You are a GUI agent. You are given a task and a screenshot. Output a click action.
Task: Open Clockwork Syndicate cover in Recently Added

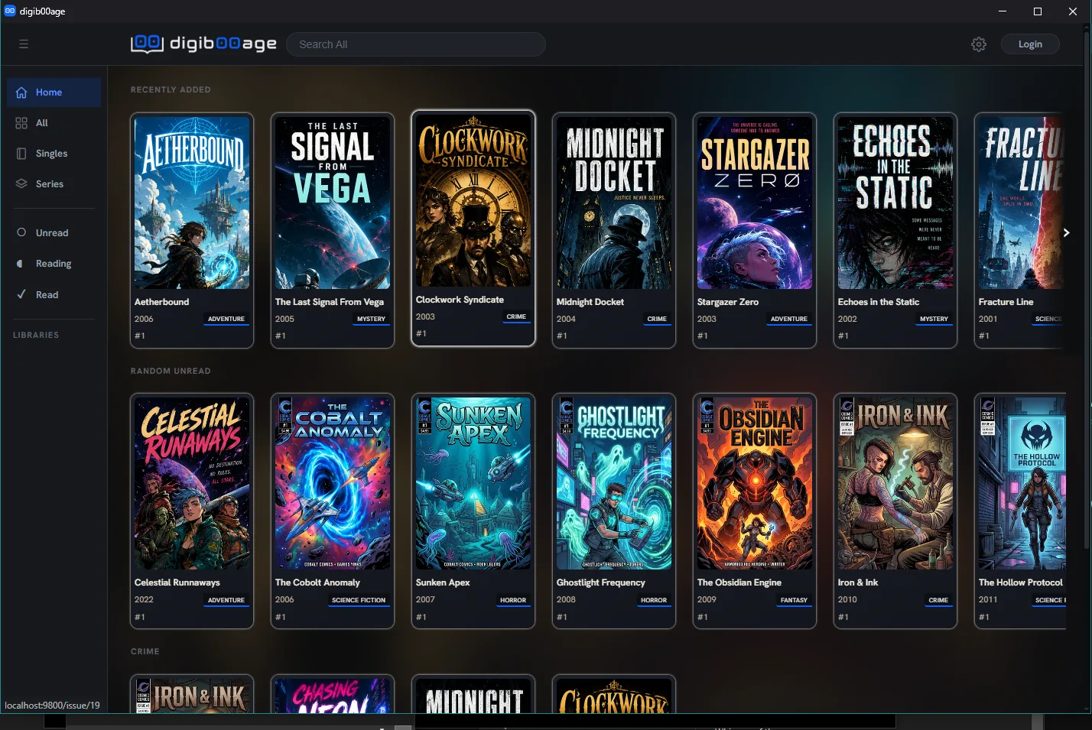point(473,200)
